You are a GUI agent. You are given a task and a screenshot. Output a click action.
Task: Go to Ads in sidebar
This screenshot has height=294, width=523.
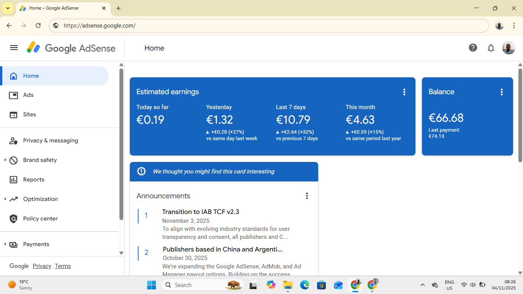point(28,95)
